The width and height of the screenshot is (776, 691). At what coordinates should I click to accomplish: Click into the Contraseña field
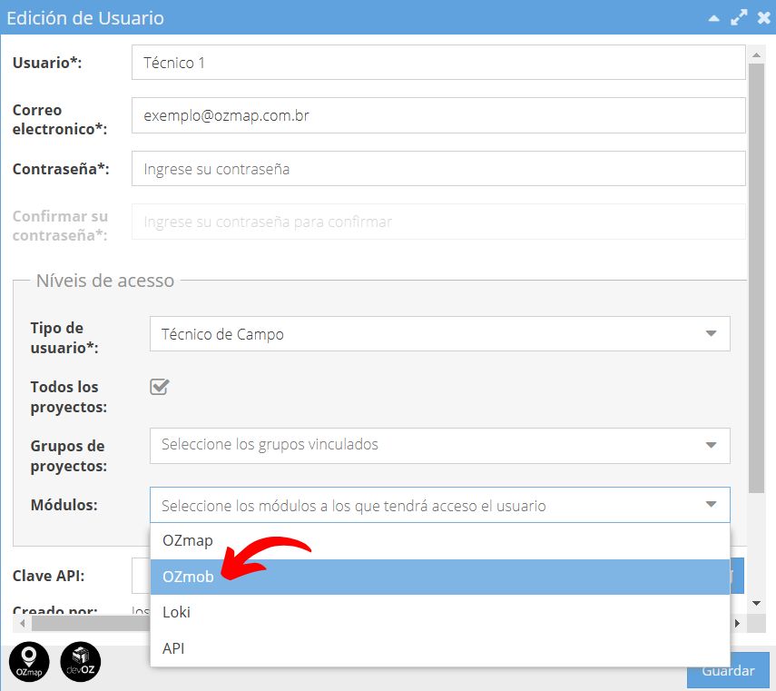click(438, 169)
